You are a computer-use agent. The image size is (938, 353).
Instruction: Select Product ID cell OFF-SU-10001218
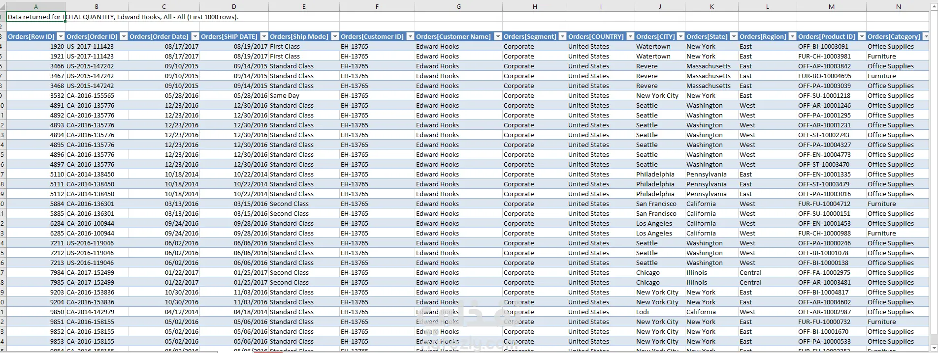point(832,95)
